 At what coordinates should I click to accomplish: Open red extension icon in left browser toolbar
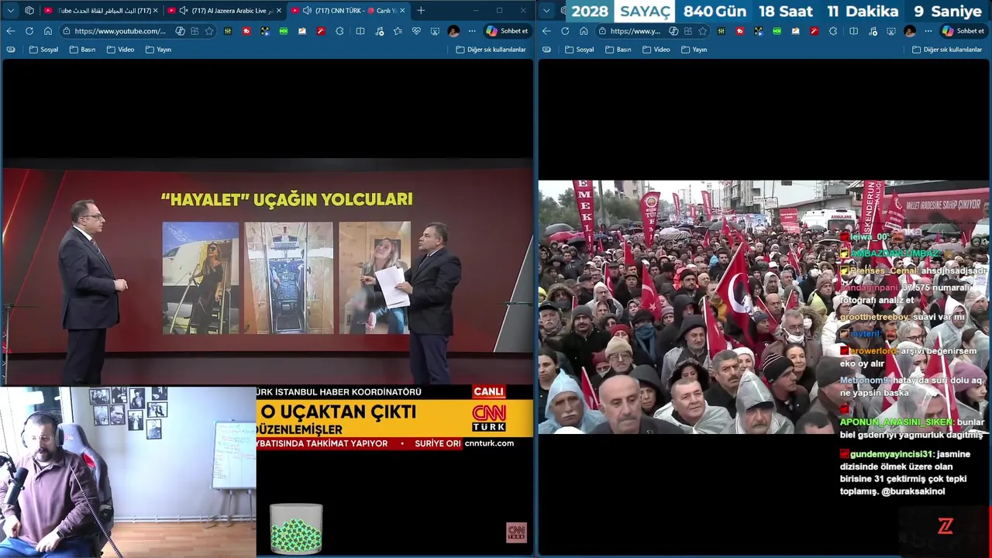tap(246, 31)
